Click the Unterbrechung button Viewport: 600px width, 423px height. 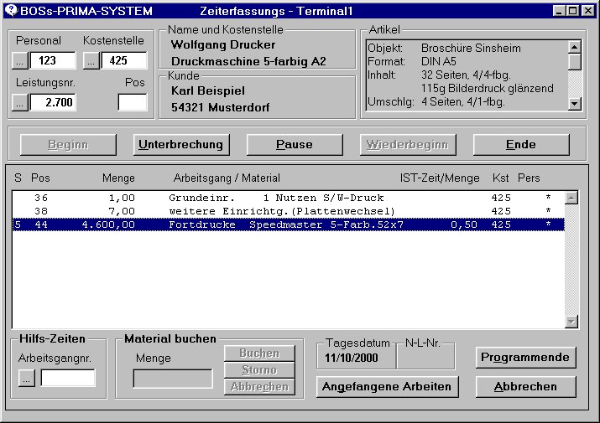(x=181, y=144)
